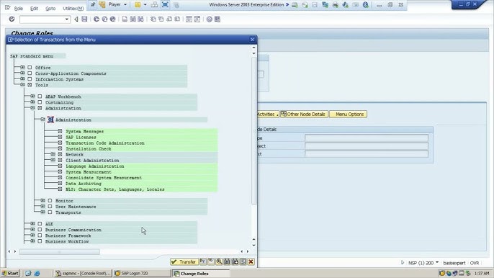The image size is (494, 278).
Task: Click the magnifier Find icon beside Transfer
Action: coord(219,261)
